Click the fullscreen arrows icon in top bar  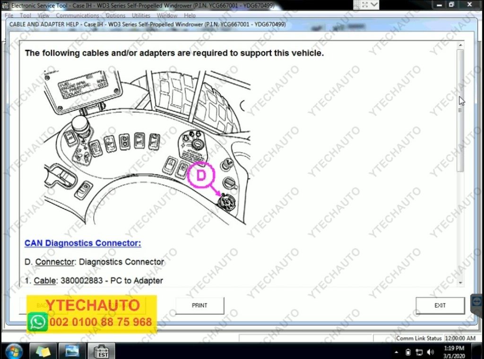tap(365, 5)
